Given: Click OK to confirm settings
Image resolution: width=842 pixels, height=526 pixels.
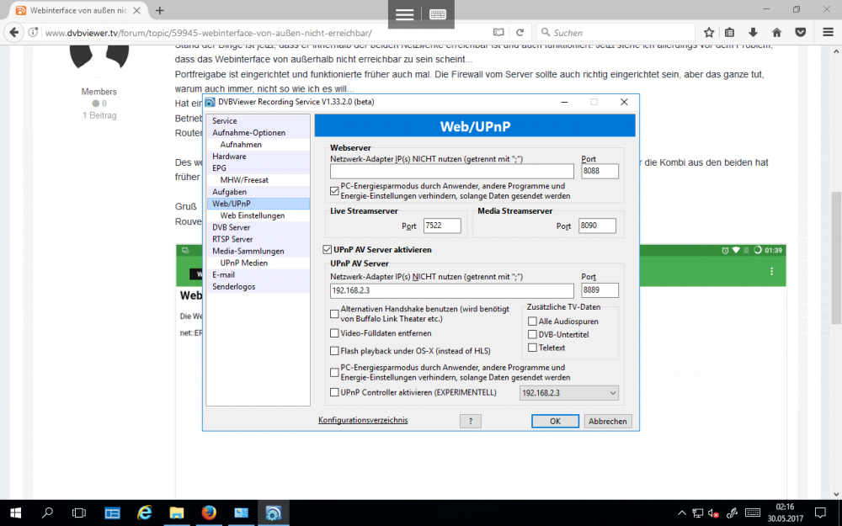Looking at the screenshot, I should point(555,422).
